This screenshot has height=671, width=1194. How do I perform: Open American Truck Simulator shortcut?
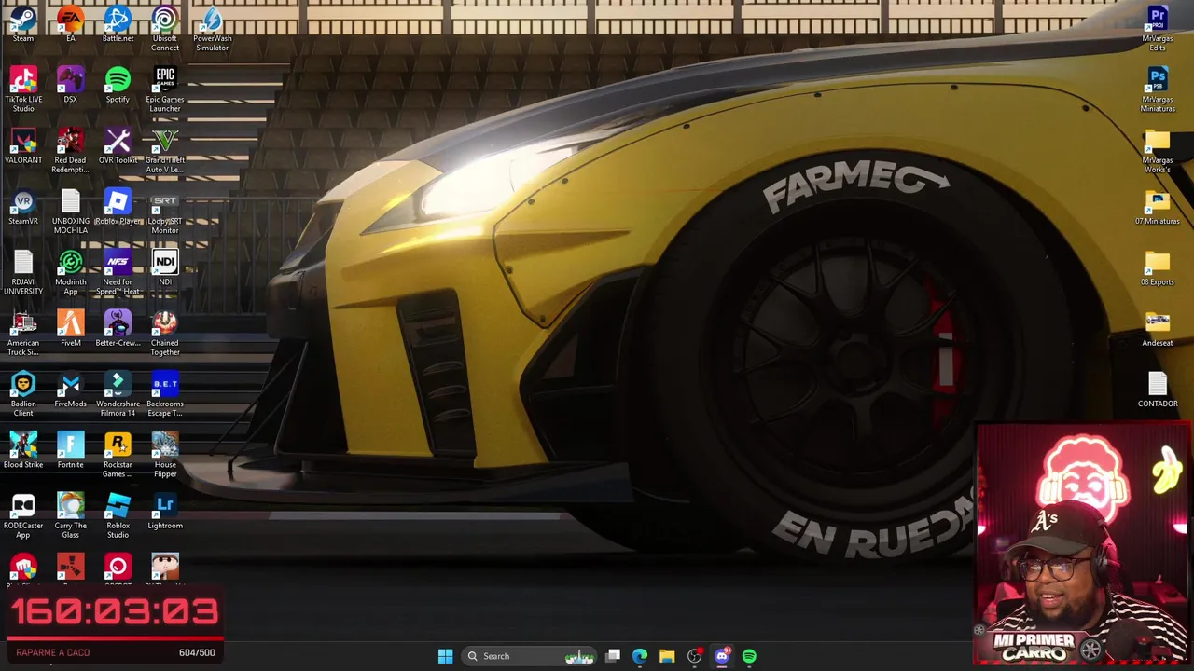click(x=23, y=334)
